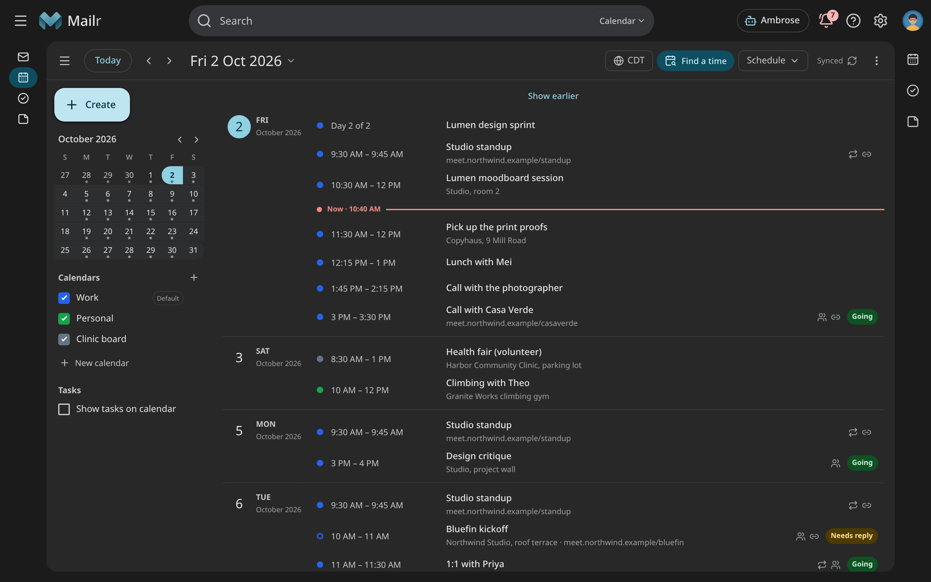Add a calendar with the plus icon
The height and width of the screenshot is (582, 931).
click(x=194, y=277)
